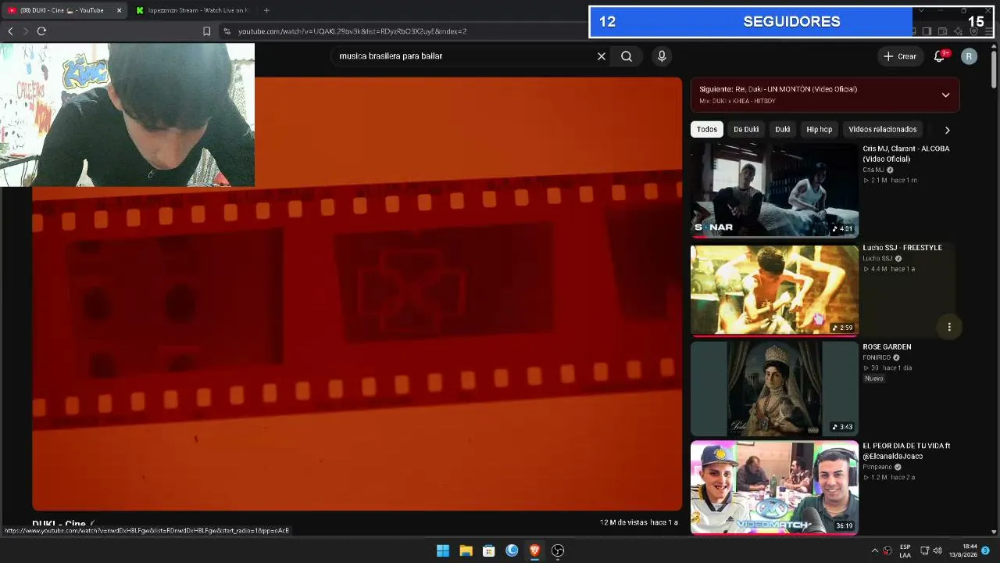
Task: Open more options for Lucho SSJ FREESTYLE
Action: click(949, 327)
